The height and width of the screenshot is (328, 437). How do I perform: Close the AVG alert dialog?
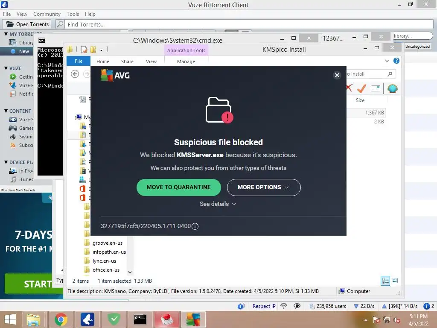(x=337, y=75)
